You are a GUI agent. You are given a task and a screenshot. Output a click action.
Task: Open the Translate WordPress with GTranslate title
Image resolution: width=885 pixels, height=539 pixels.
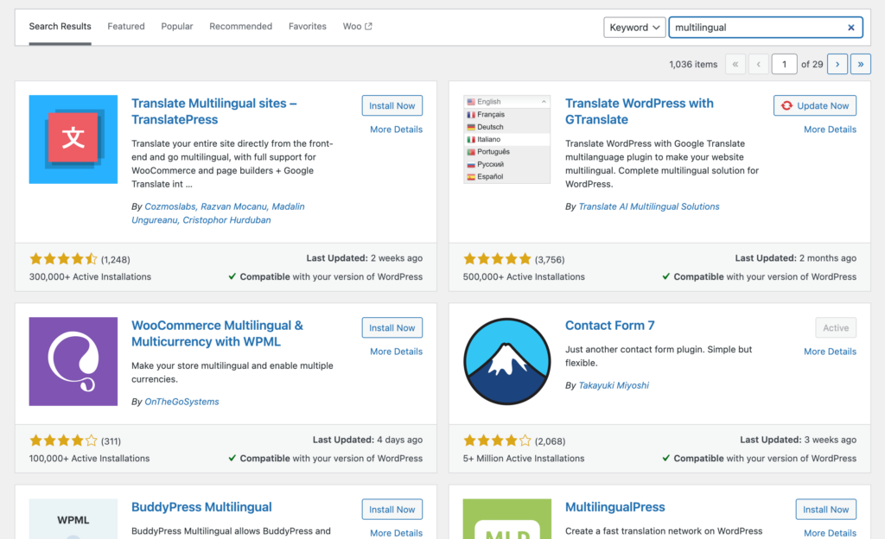pos(640,111)
